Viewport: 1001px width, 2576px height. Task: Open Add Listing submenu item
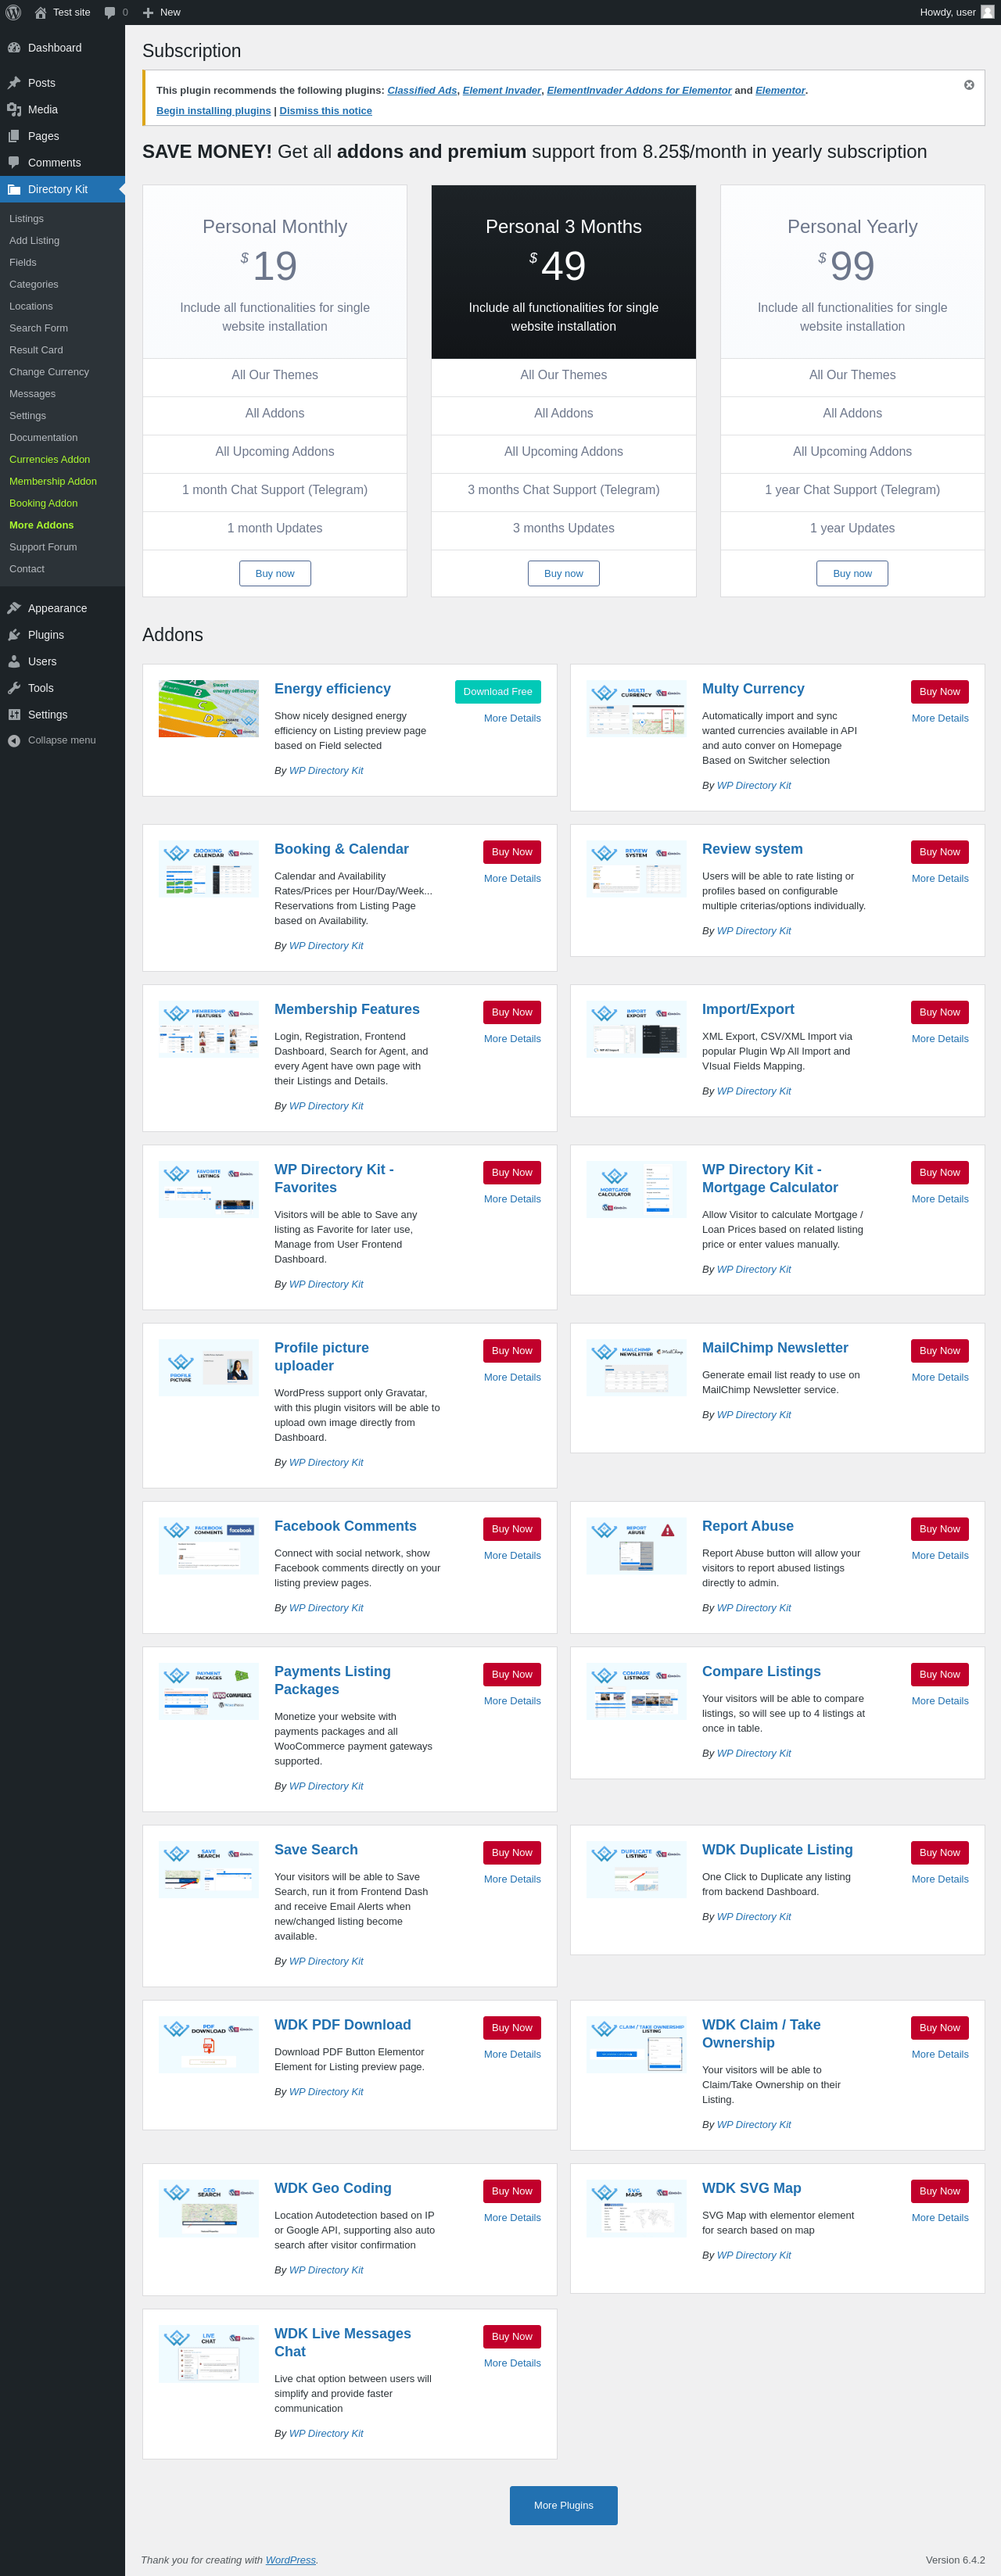(34, 240)
